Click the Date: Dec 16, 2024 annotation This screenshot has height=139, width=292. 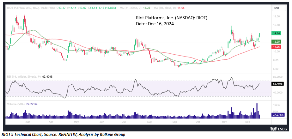click(x=155, y=24)
